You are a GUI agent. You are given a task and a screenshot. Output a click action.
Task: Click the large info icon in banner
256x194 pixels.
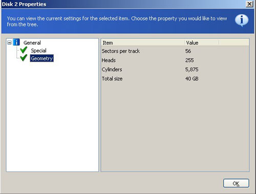click(x=242, y=20)
